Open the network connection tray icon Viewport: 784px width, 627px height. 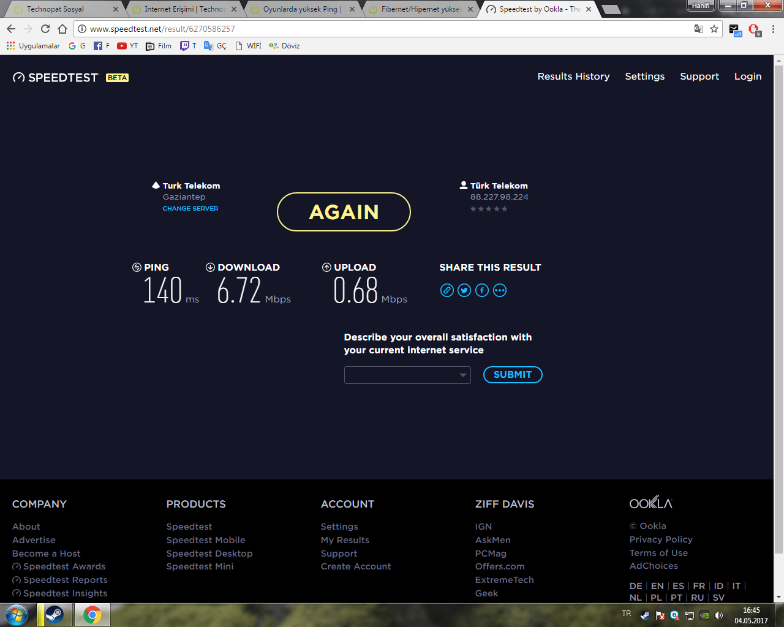coord(690,615)
